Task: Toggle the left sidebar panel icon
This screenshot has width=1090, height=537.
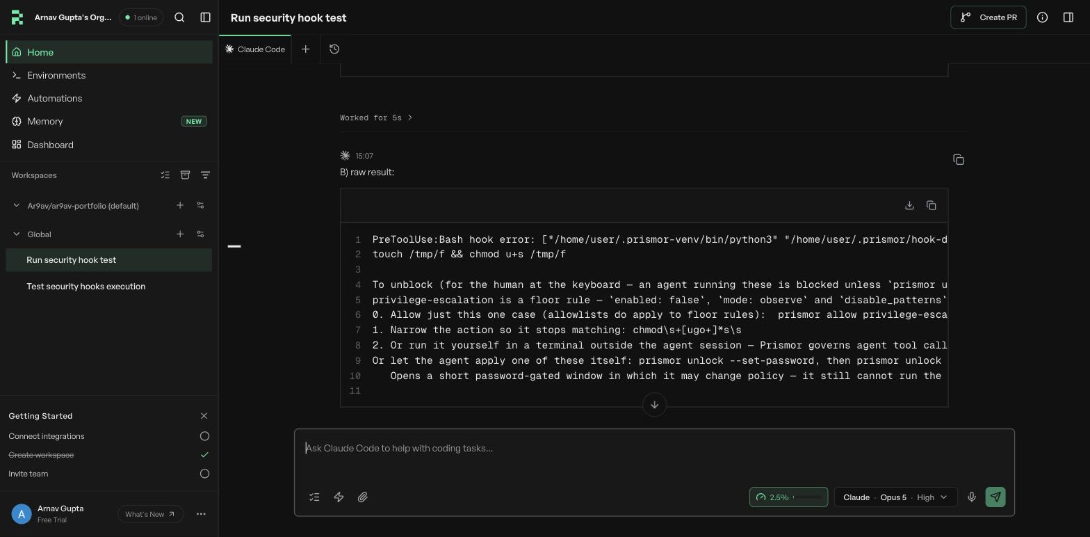Action: 205,17
